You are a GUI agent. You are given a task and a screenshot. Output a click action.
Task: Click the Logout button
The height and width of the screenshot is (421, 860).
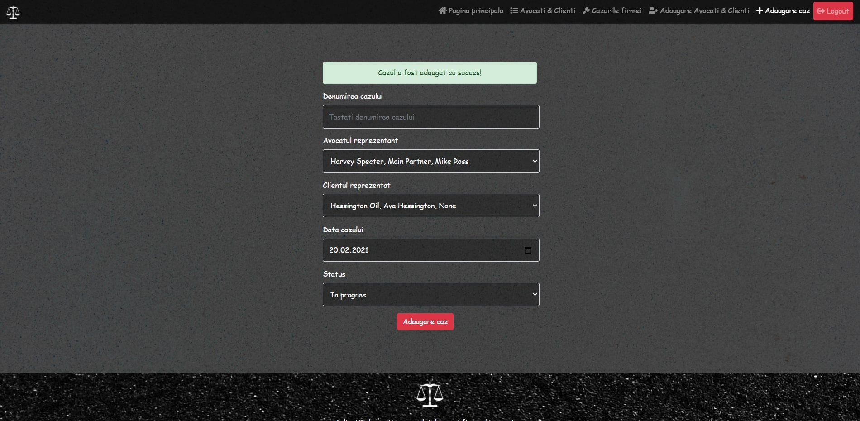(833, 11)
